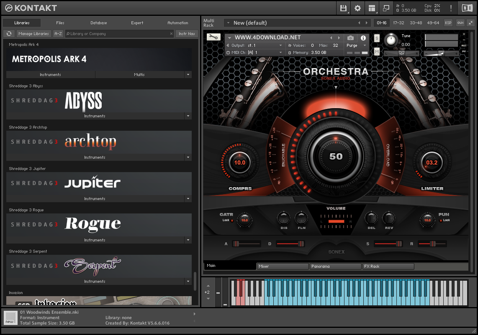Switch to the Automation tab
This screenshot has height=335, width=478.
click(x=178, y=23)
